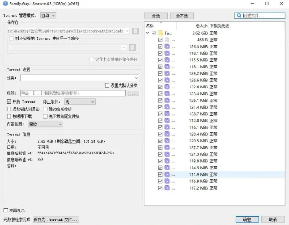Screen dimensions: 289x225
Task: Toggle the 开始 Torrent checkbox
Action: (9, 101)
